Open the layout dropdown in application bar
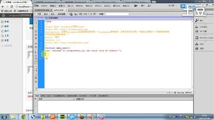The height and width of the screenshot is (120, 214). (x=136, y=6)
